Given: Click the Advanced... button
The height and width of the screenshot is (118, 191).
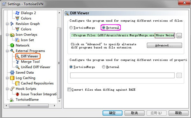Looking at the screenshot, I should coord(164,45).
